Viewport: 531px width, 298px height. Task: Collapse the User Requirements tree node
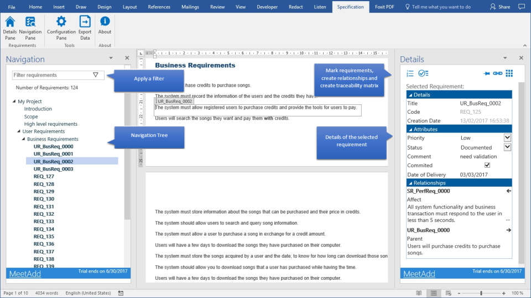point(19,131)
